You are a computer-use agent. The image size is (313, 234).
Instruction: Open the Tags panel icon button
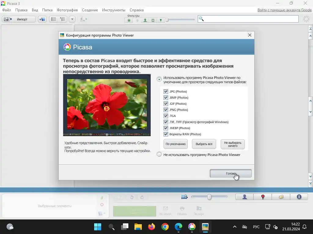(x=281, y=197)
